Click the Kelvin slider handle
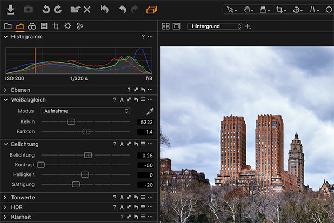Image resolution: width=334 pixels, height=223 pixels. pyautogui.click(x=71, y=121)
